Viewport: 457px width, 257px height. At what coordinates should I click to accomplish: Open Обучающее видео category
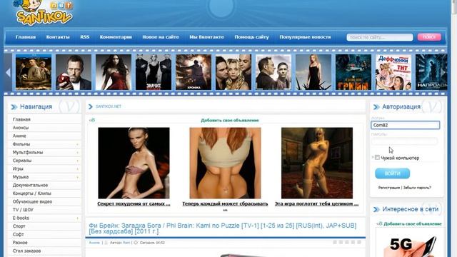32,201
